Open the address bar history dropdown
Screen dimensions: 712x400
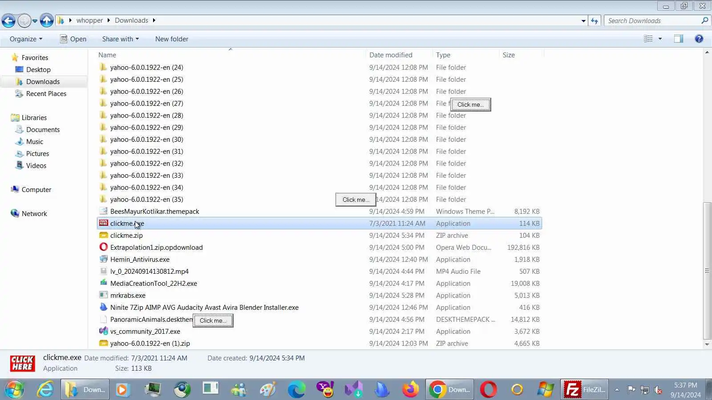click(583, 20)
